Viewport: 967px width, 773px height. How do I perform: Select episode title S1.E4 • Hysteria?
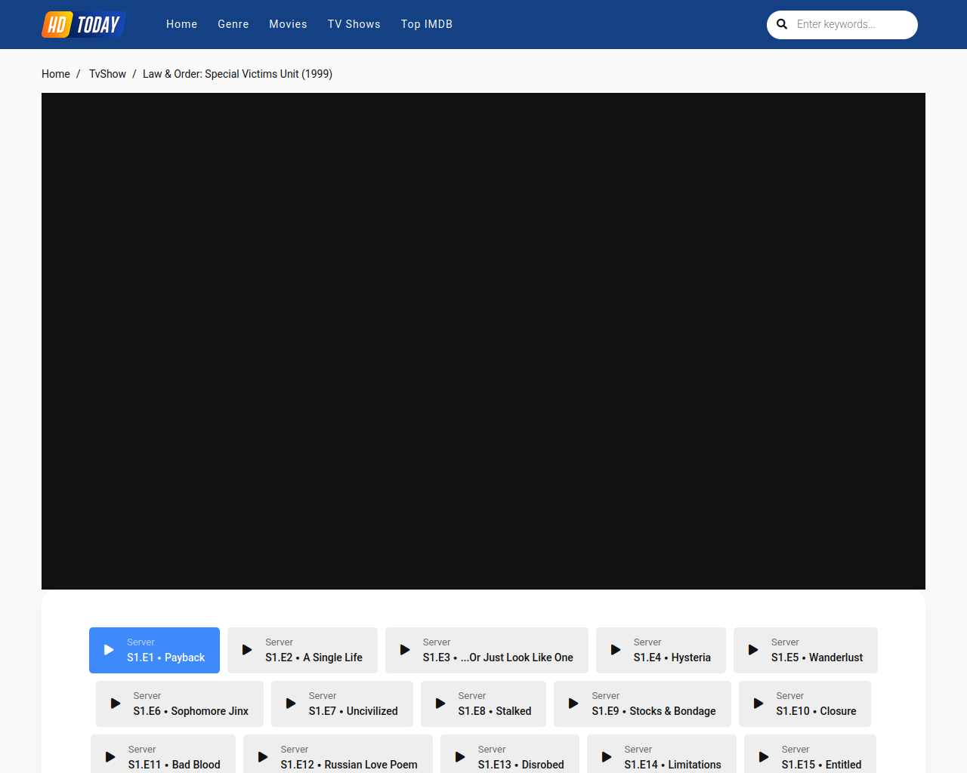click(x=672, y=658)
